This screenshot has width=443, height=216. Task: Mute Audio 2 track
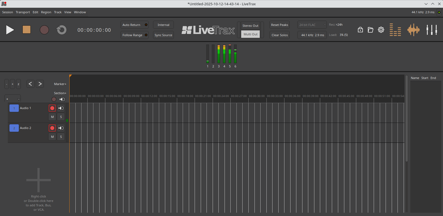[52, 137]
